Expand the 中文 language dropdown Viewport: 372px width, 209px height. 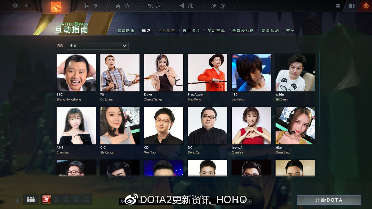pos(98,46)
